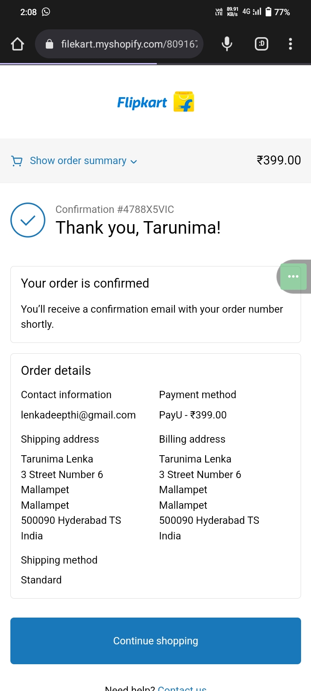Open the browser tab switcher
311x691 pixels.
click(261, 44)
